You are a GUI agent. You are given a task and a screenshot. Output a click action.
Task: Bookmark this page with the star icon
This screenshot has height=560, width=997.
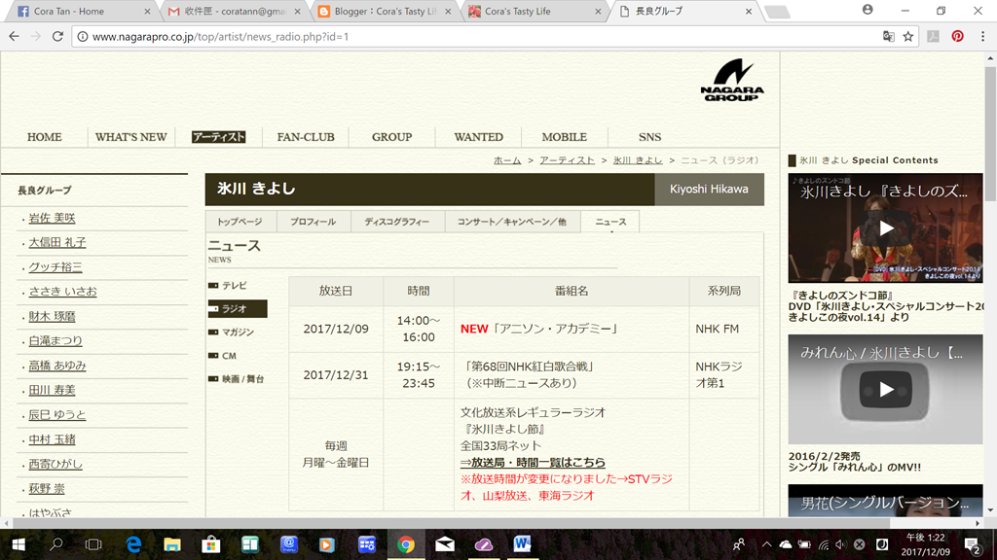click(x=908, y=36)
